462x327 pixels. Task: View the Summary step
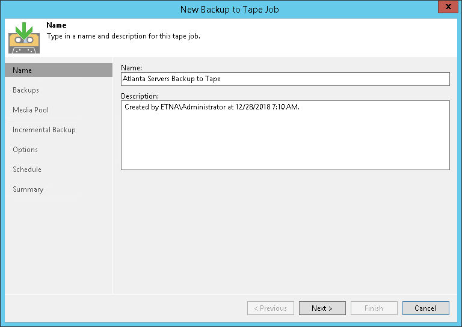click(28, 189)
